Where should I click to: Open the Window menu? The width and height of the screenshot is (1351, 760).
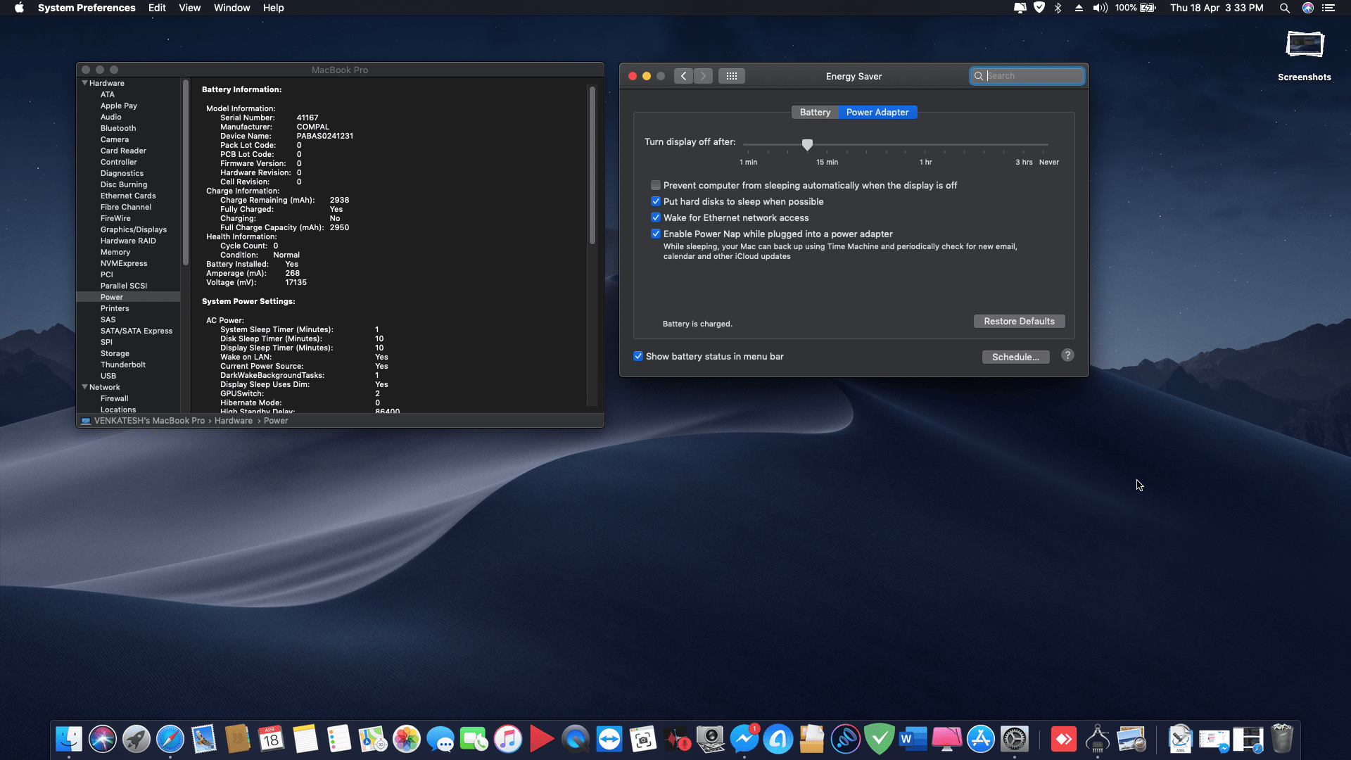[231, 8]
